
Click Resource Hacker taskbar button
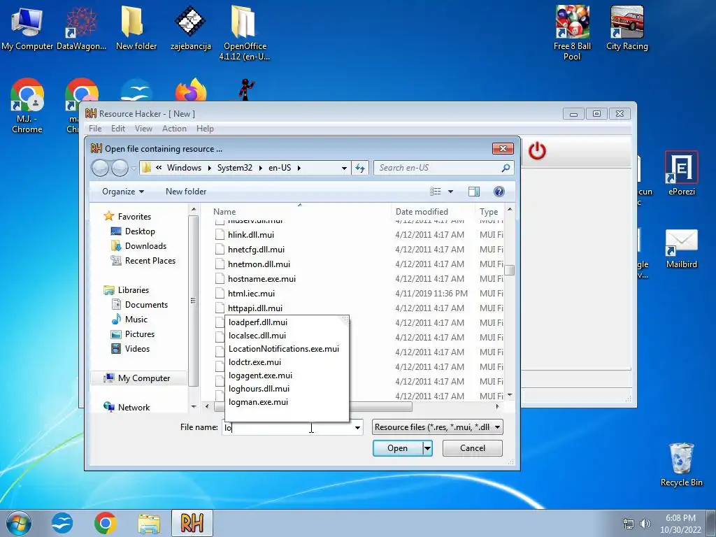pos(192,523)
